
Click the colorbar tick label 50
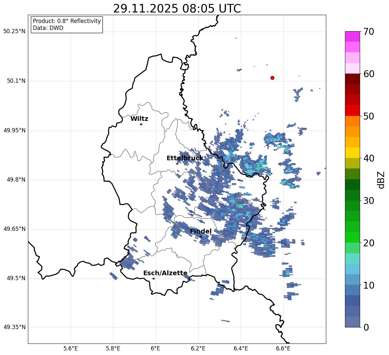pyautogui.click(x=369, y=116)
